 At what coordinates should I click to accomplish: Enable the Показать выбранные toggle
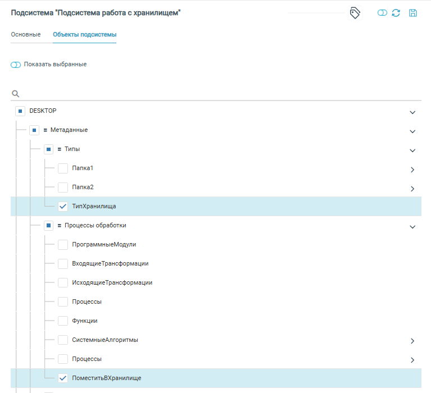click(16, 65)
